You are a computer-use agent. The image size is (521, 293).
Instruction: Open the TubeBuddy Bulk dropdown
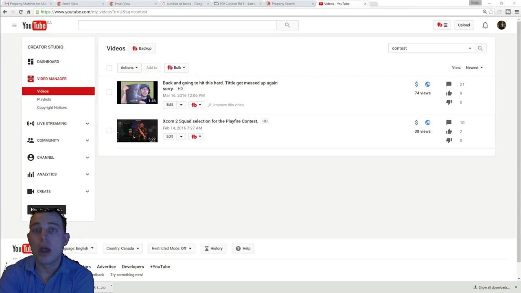click(x=176, y=68)
